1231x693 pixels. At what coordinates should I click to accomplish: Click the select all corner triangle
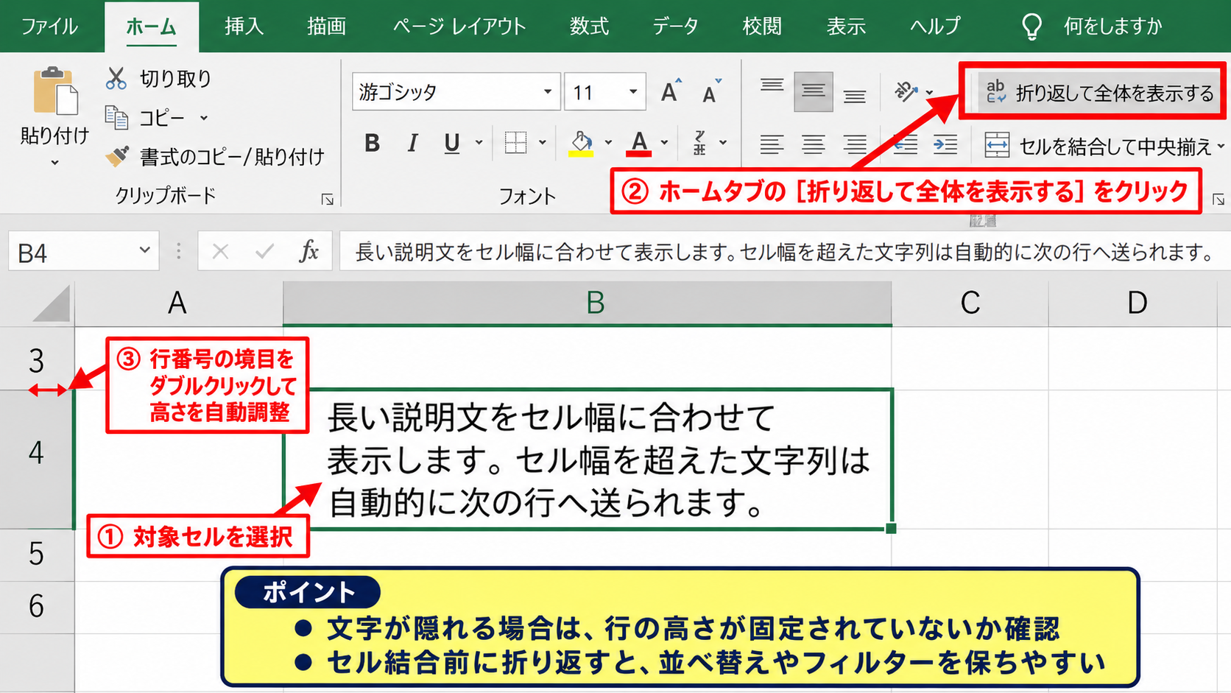coord(50,303)
